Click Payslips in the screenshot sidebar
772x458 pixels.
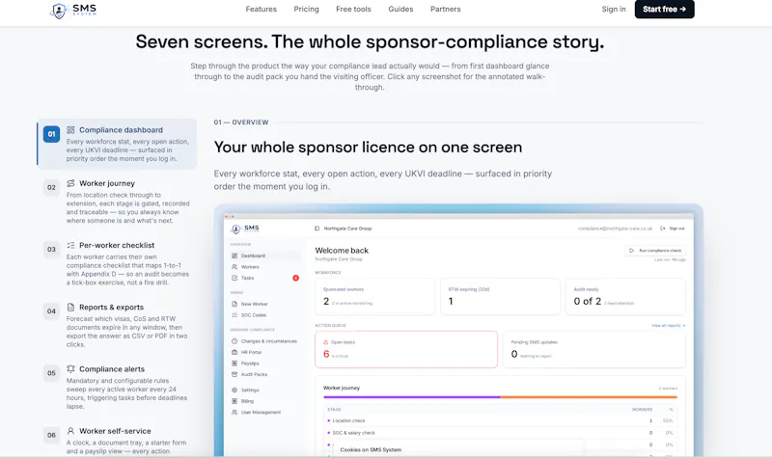(265, 364)
